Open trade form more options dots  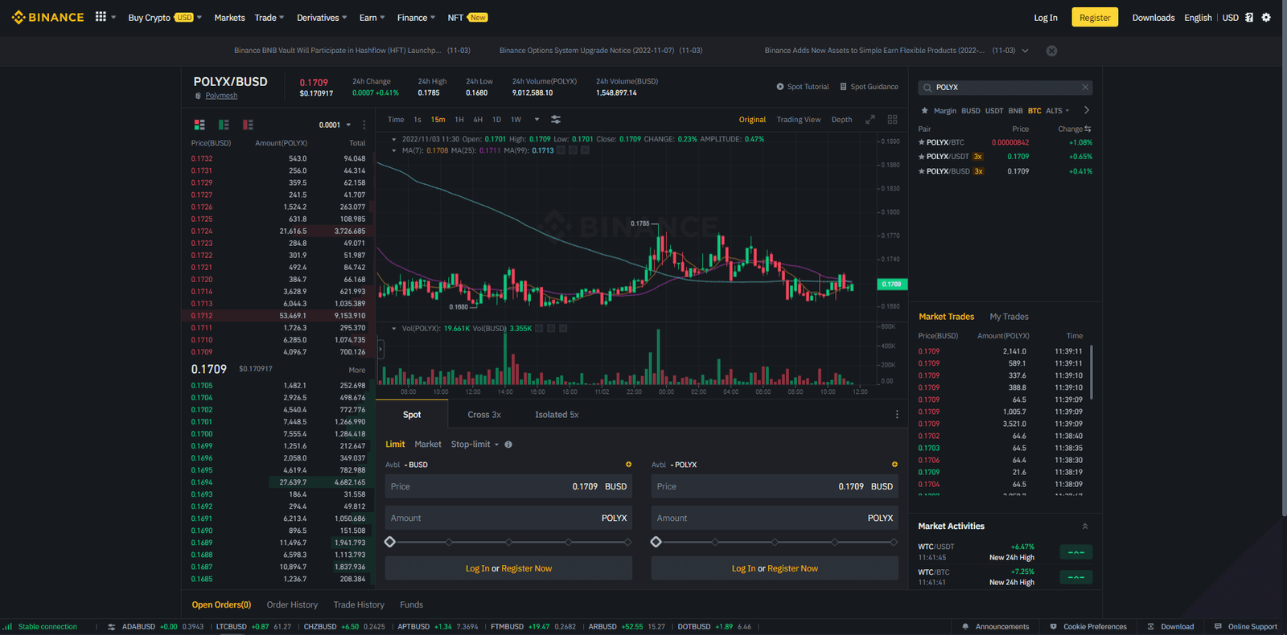pyautogui.click(x=897, y=415)
